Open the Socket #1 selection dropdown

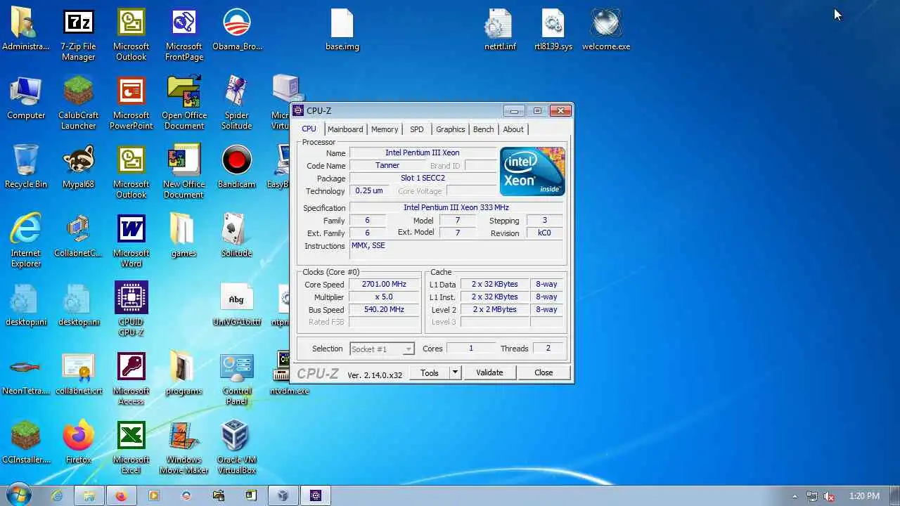click(382, 349)
